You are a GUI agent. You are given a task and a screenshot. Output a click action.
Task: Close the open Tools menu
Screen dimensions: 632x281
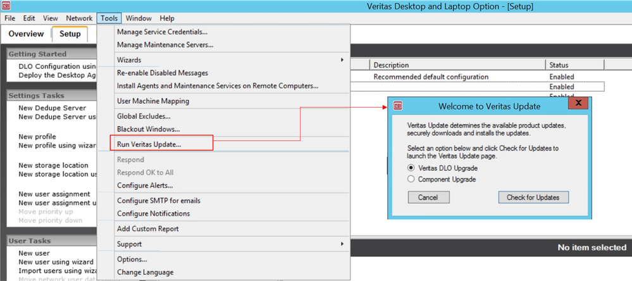pyautogui.click(x=109, y=18)
